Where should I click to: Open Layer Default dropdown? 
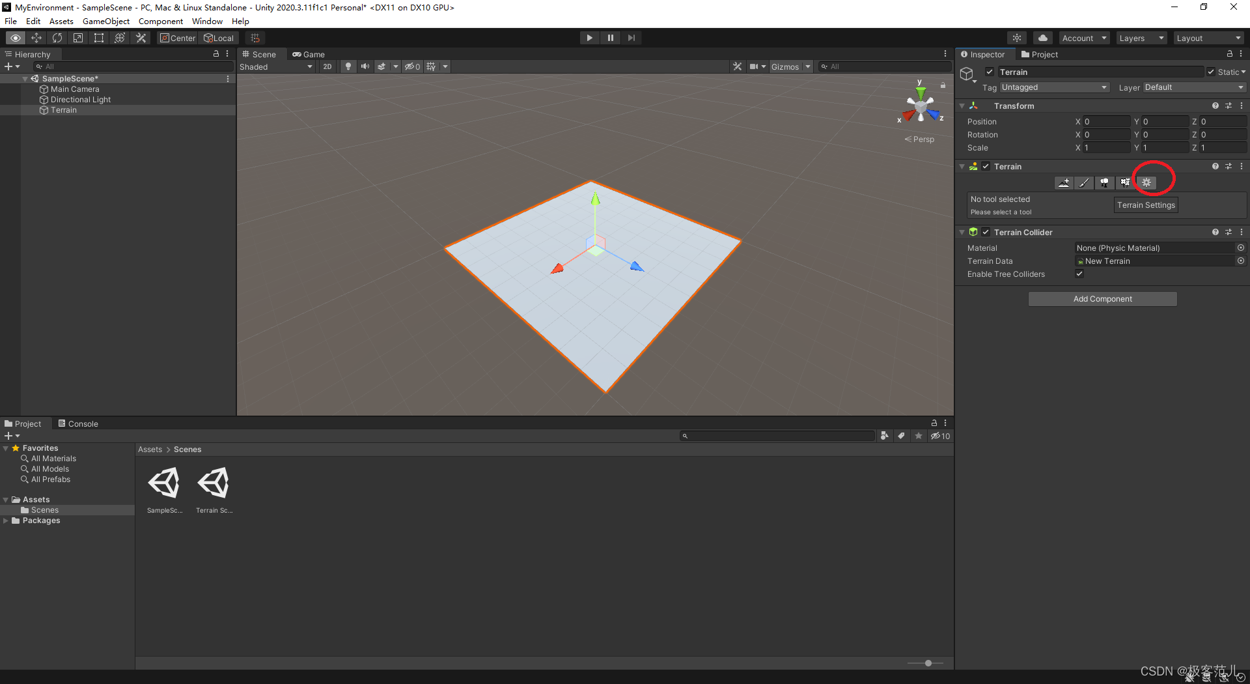point(1195,87)
